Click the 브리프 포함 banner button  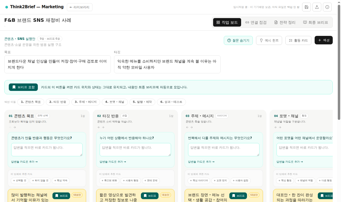pyautogui.click(x=23, y=87)
